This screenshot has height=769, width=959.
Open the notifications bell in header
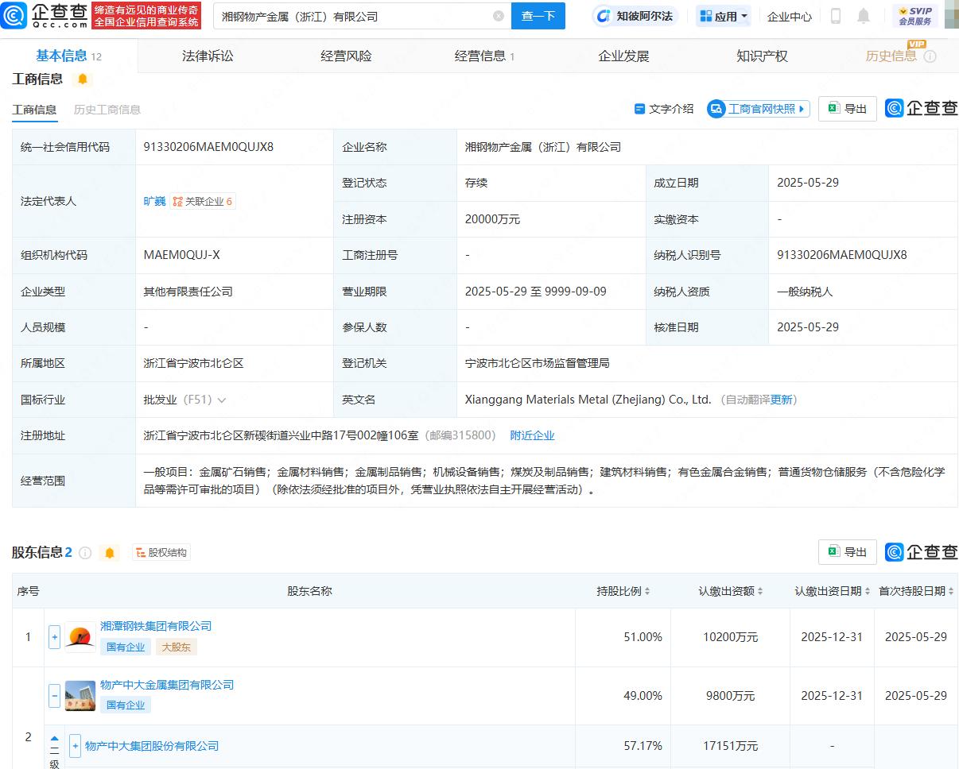pos(864,16)
